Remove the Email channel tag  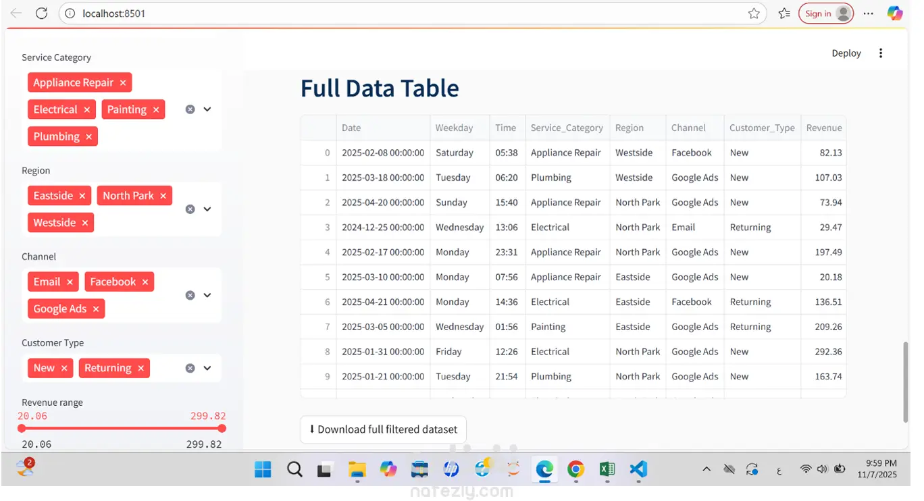(x=70, y=282)
